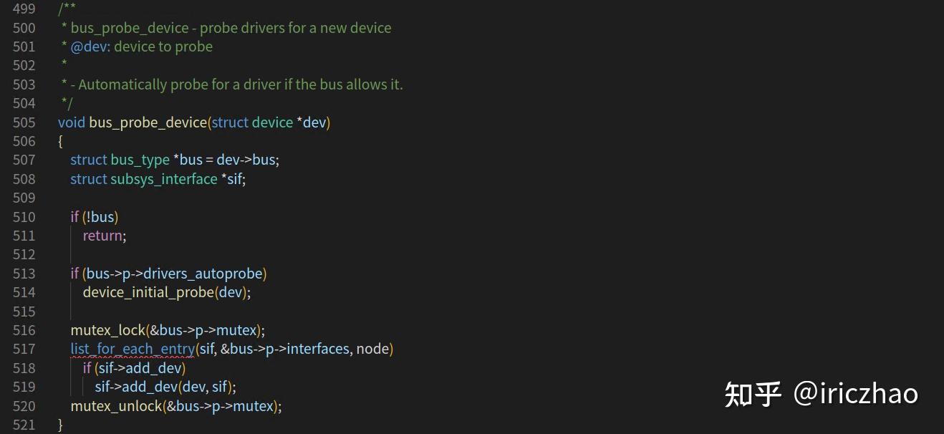The image size is (944, 434).
Task: Click the mutex_unlock call
Action: coord(116,406)
